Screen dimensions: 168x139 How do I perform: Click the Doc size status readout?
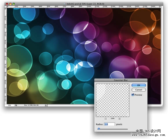point(31,105)
